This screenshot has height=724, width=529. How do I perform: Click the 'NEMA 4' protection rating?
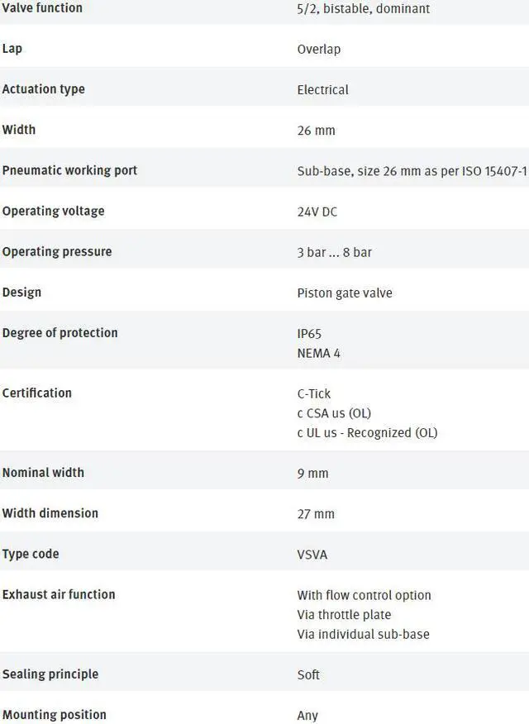point(319,354)
